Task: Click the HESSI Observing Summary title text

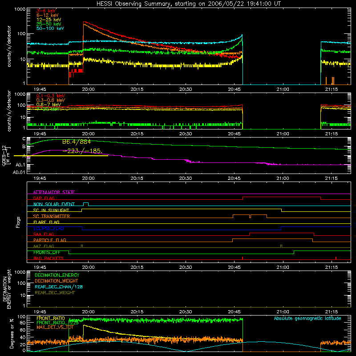Action: (189, 4)
